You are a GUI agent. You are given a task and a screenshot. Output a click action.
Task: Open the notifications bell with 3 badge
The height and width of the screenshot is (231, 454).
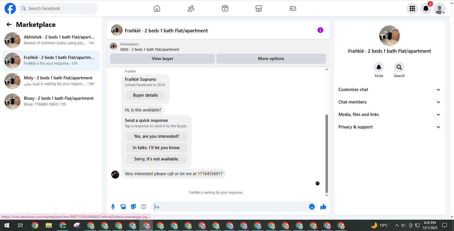[x=426, y=9]
